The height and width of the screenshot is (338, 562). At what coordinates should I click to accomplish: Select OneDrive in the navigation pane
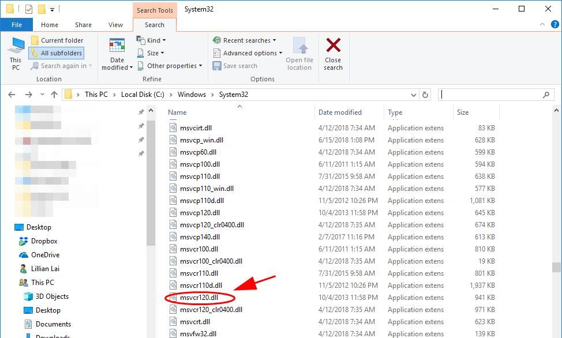pyautogui.click(x=45, y=255)
